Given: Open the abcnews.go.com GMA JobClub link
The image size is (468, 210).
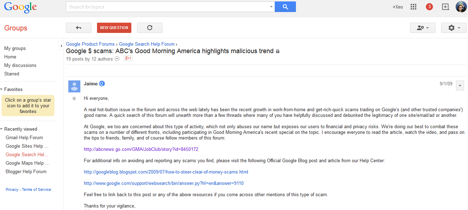Looking at the screenshot, I should pyautogui.click(x=141, y=149).
